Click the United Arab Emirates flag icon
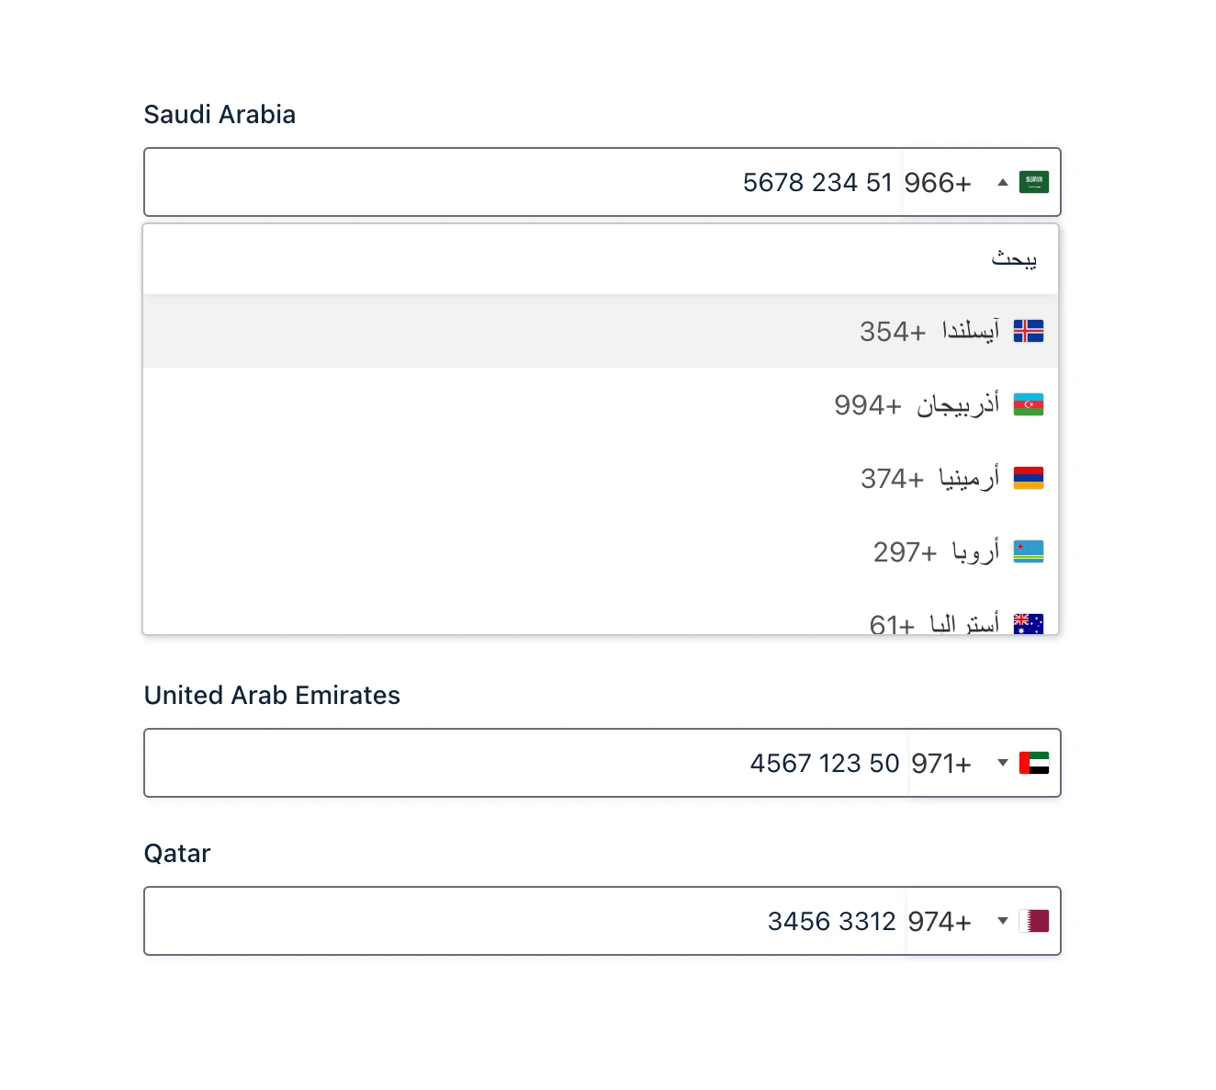Screen dimensions: 1216x1090 1034,763
